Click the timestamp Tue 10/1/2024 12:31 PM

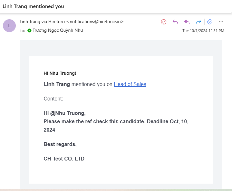(x=203, y=31)
